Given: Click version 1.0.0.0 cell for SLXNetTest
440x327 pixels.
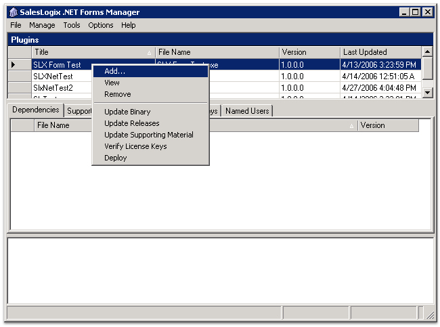Looking at the screenshot, I should pos(309,77).
